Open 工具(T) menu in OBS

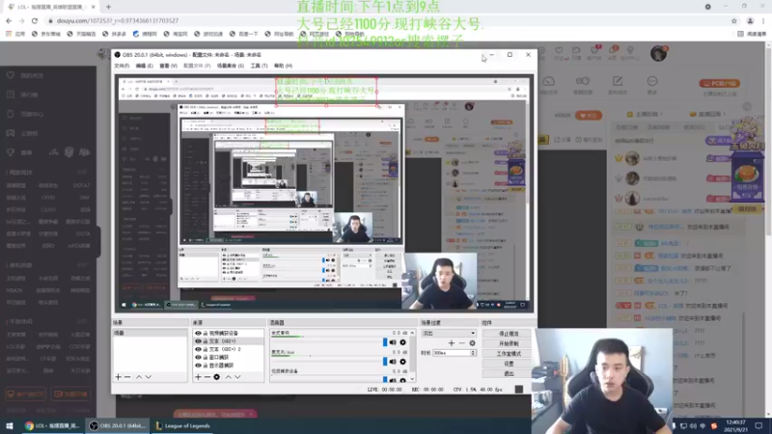[259, 66]
